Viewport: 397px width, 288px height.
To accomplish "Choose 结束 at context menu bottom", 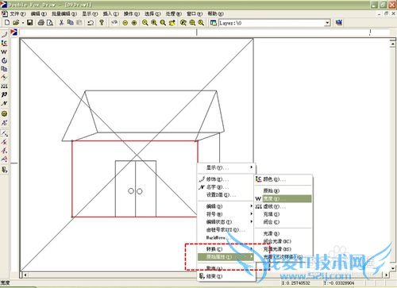I will (x=226, y=276).
